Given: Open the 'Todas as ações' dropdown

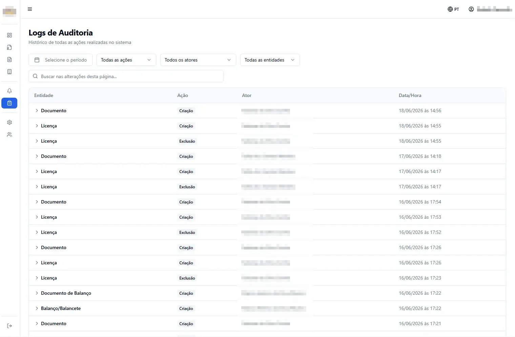Looking at the screenshot, I should [126, 60].
